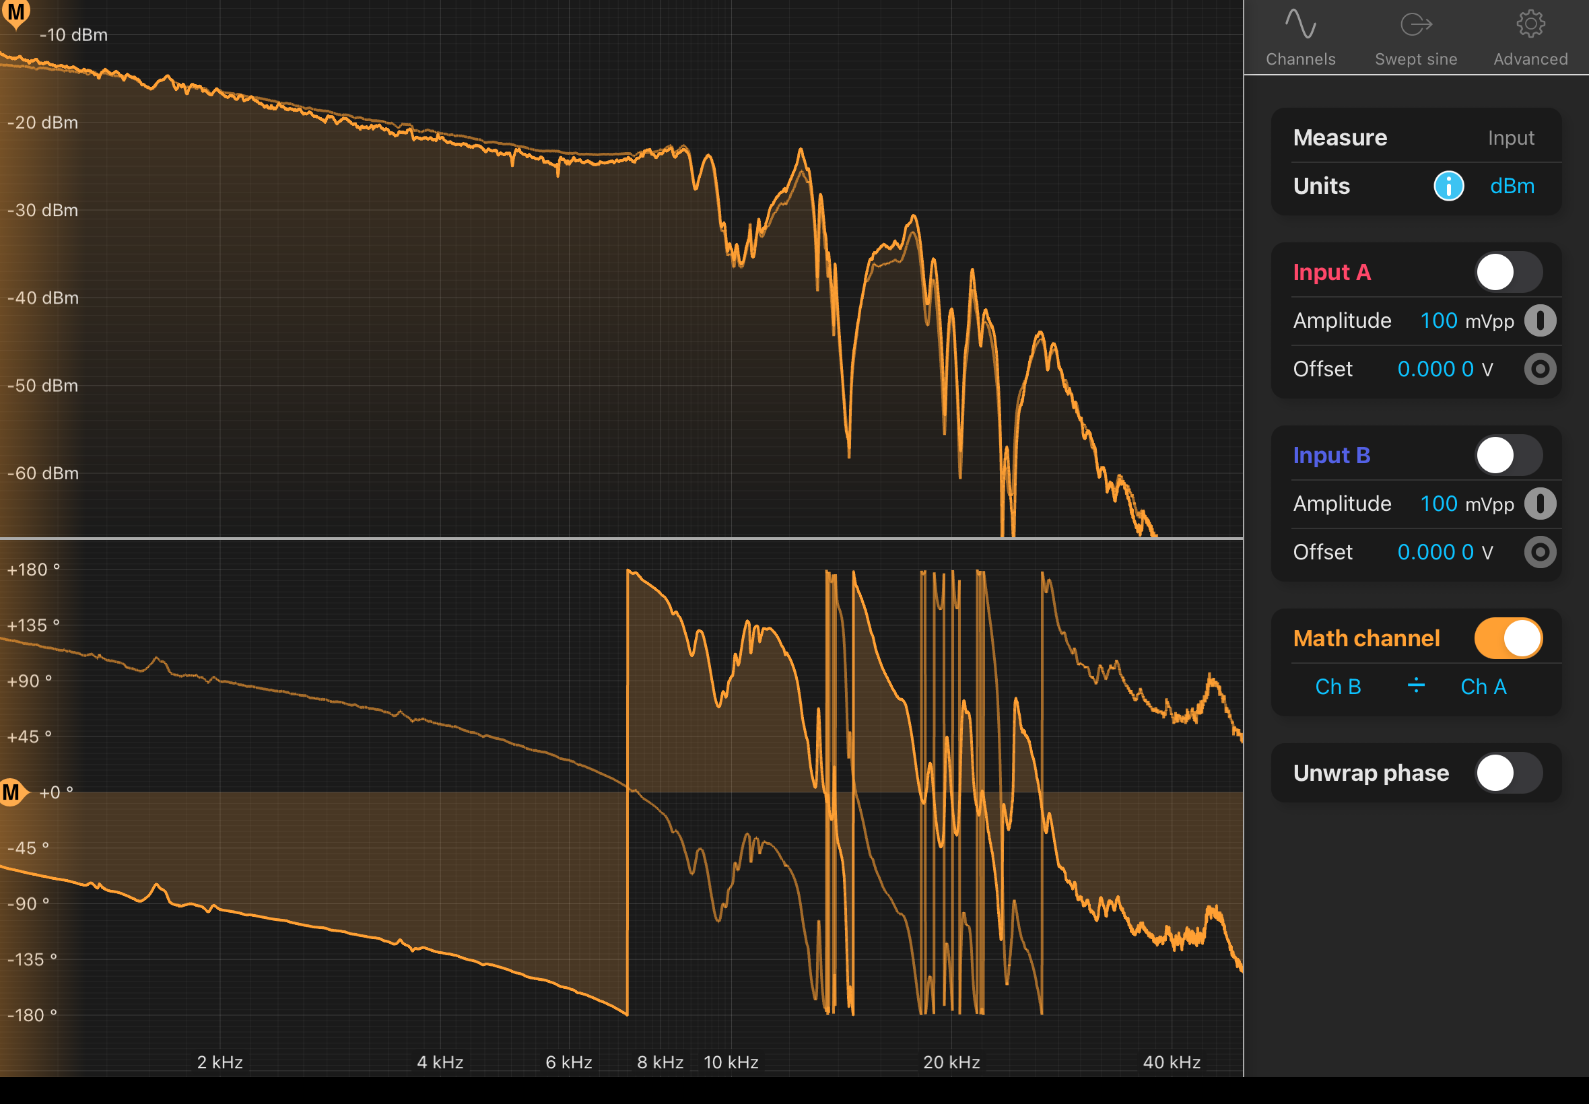This screenshot has width=1589, height=1104.
Task: Tap the -60 dBm axis label
Action: point(43,473)
